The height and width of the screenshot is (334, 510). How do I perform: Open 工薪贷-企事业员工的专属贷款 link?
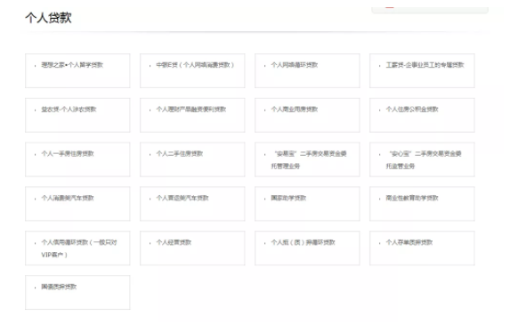(425, 65)
